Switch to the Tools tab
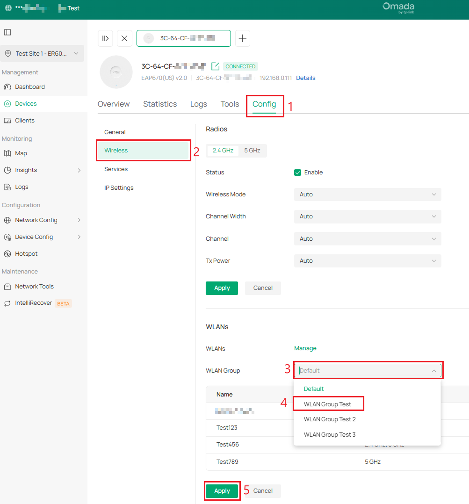469x504 pixels. coord(230,104)
